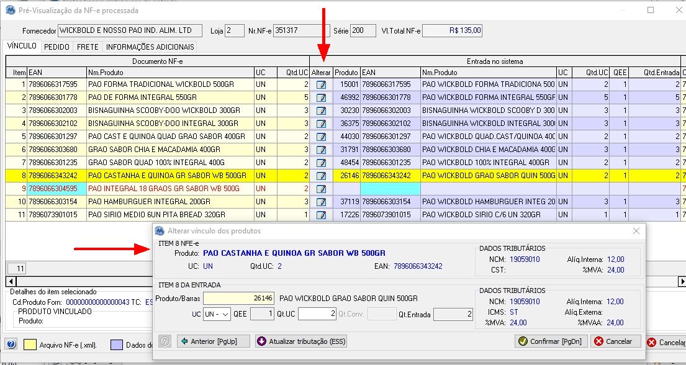This screenshot has width=686, height=365.
Task: Open Alterar icon for BISNAGUINHA SCOOBY-DOO INTEGRAL 300GR
Action: click(x=321, y=124)
